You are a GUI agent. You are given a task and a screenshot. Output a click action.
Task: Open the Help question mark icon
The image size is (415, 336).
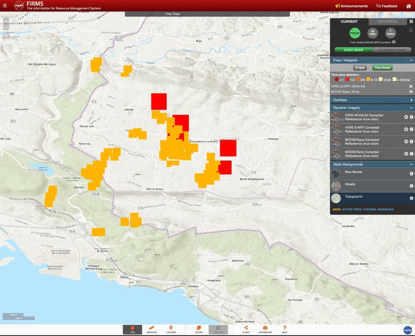point(285,329)
